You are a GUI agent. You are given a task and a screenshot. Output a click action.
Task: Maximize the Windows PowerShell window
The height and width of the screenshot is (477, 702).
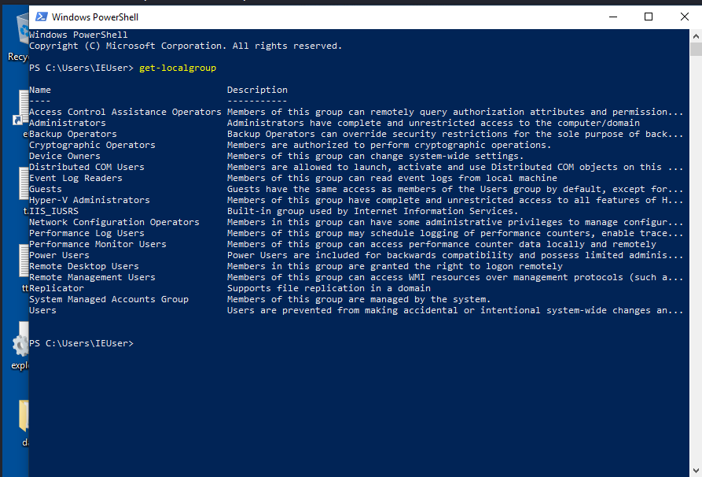pos(649,17)
